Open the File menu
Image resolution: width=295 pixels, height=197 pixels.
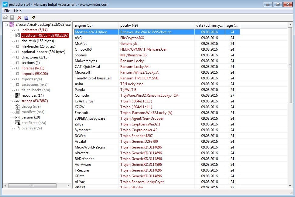[7, 11]
